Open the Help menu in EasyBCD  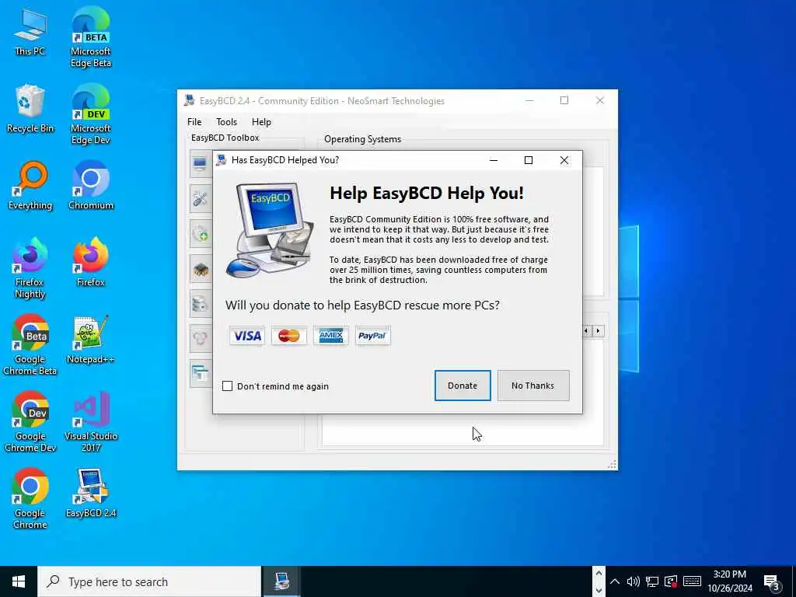click(261, 122)
